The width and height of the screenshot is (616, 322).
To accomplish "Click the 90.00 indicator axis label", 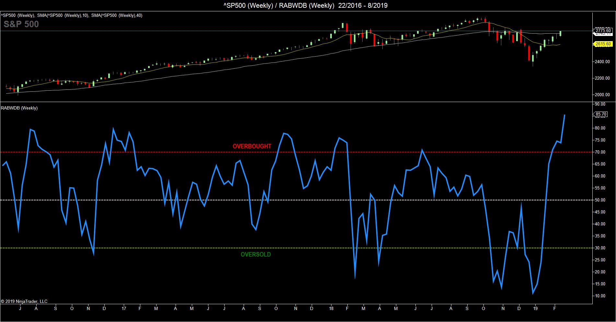I will [600, 104].
